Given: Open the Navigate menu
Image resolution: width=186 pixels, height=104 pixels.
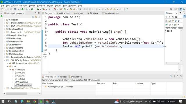Looking at the screenshot, I should click(x=41, y=6).
